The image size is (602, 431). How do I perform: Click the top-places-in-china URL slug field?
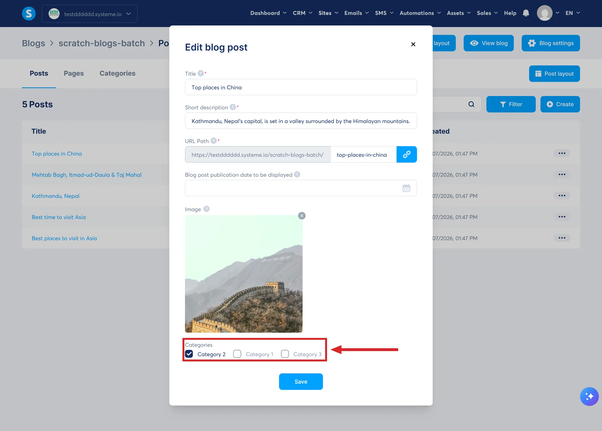point(363,155)
